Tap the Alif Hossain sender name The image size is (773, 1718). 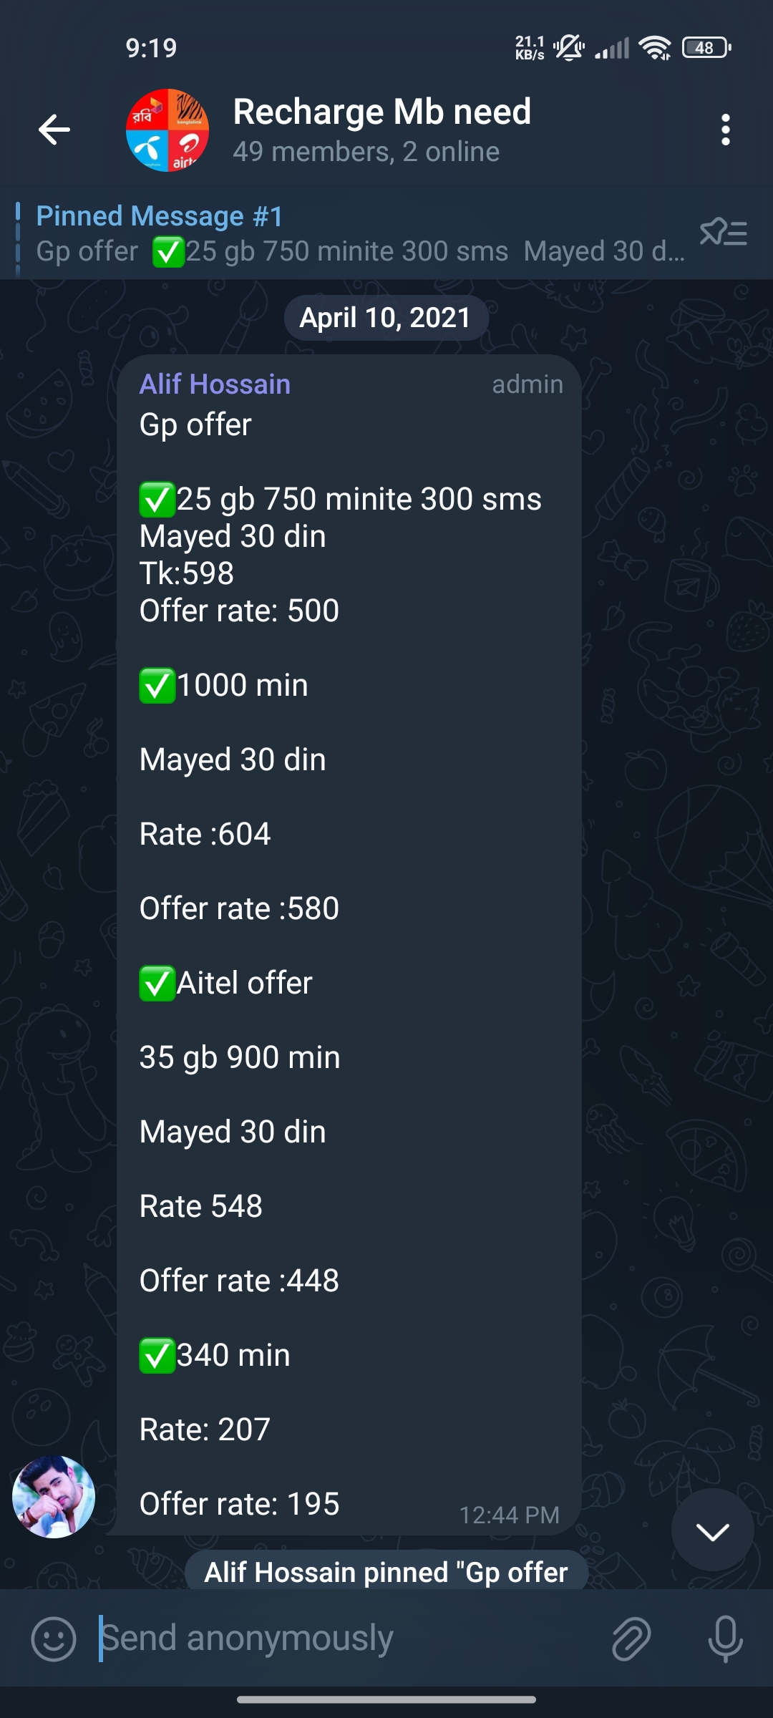pos(215,384)
